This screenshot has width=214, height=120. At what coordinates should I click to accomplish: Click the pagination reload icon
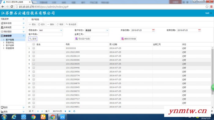(74, 111)
